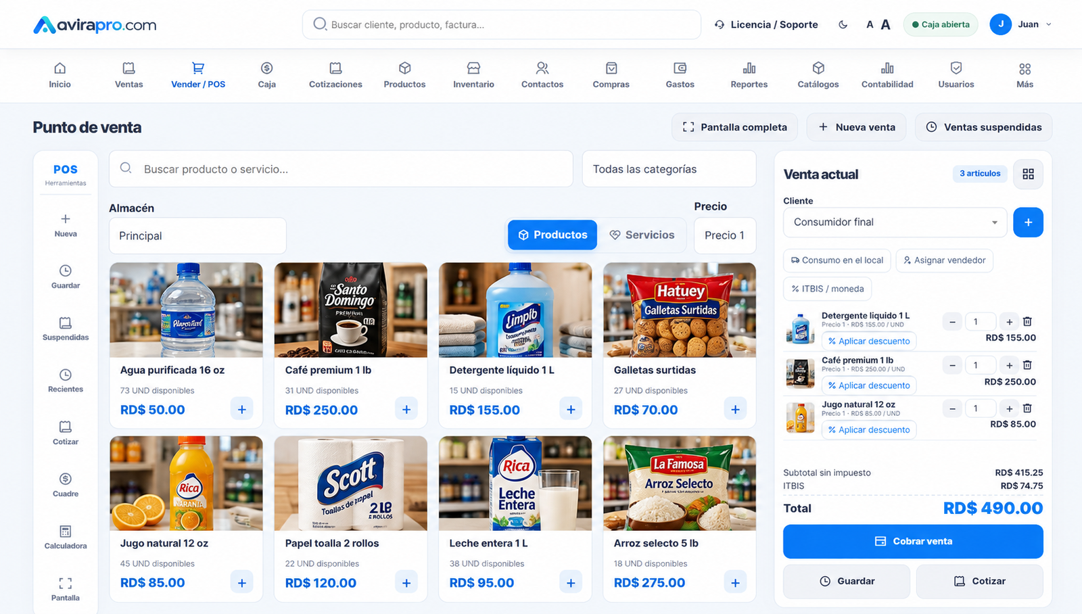1082x614 pixels.
Task: Open the Inventario section
Action: (473, 75)
